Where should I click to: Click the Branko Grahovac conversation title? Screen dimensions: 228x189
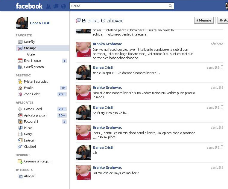(x=103, y=21)
